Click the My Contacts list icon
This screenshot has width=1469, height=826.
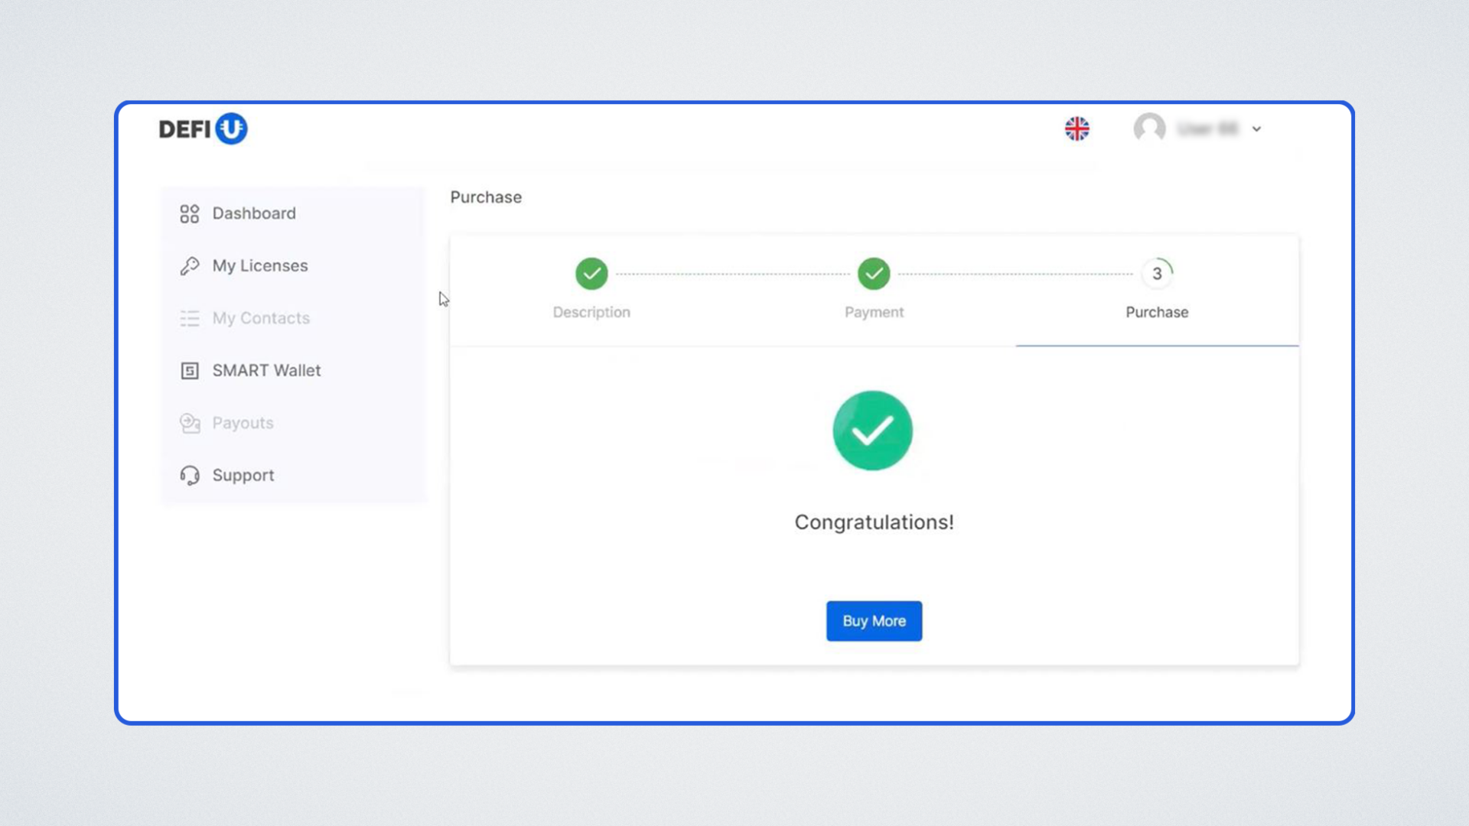click(189, 318)
